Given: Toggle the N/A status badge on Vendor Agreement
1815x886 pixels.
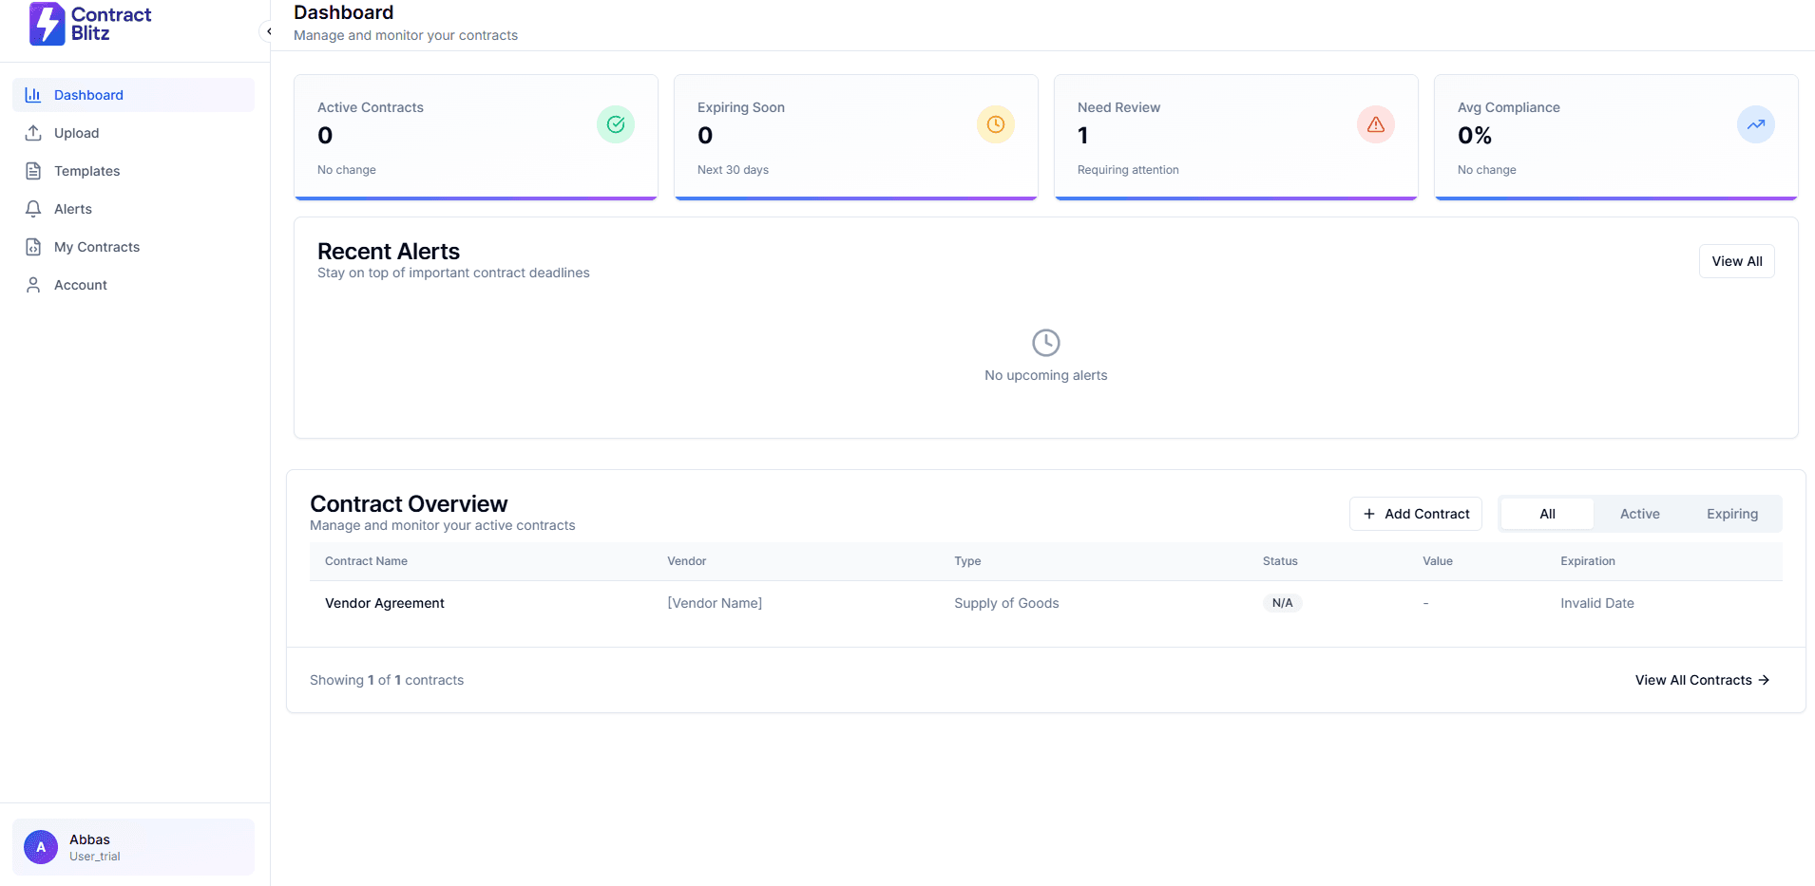Looking at the screenshot, I should pyautogui.click(x=1281, y=602).
